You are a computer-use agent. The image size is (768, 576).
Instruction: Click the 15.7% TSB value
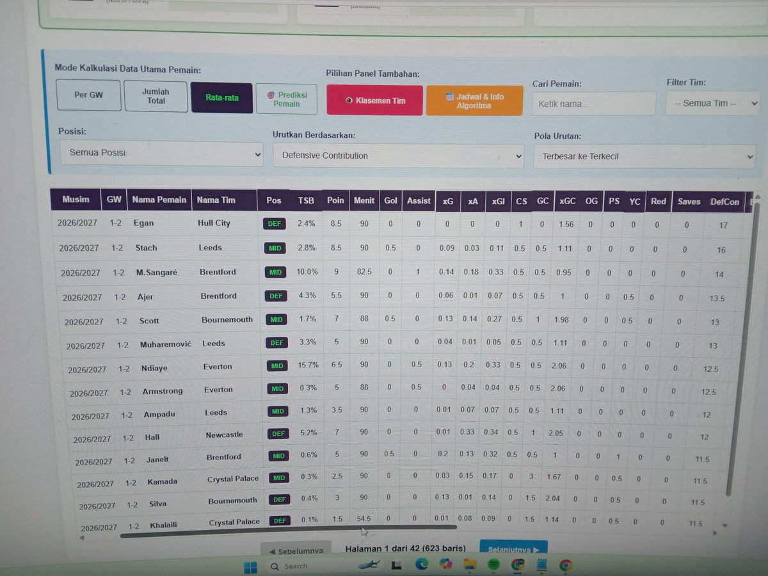click(x=308, y=365)
